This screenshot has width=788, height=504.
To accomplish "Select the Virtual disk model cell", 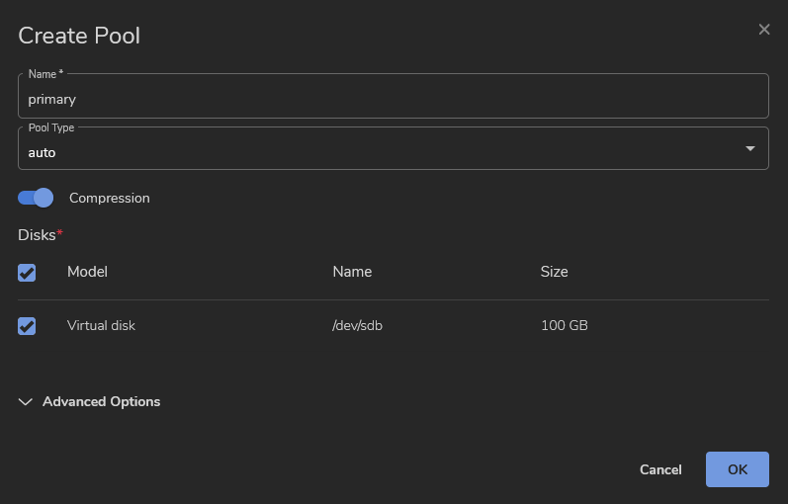I will (101, 325).
